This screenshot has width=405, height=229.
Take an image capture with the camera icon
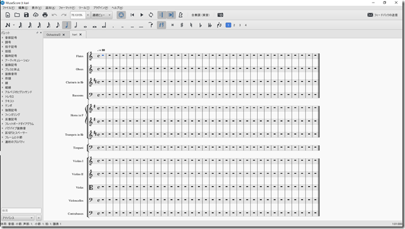[x=220, y=15]
